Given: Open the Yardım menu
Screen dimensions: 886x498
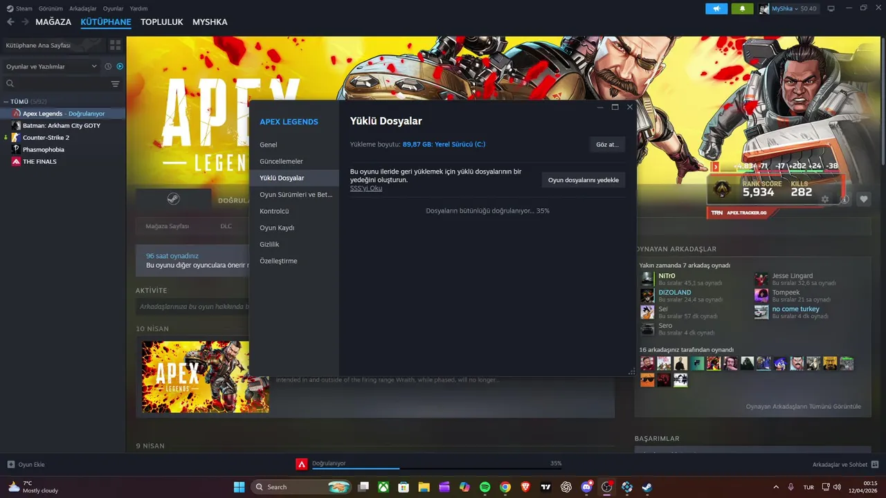Looking at the screenshot, I should pyautogui.click(x=138, y=8).
